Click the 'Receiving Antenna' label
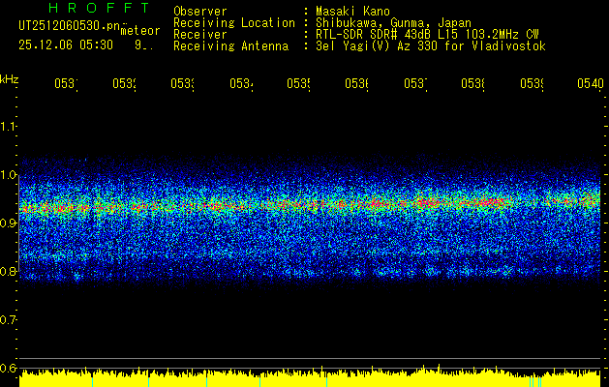The image size is (609, 387). pyautogui.click(x=231, y=46)
